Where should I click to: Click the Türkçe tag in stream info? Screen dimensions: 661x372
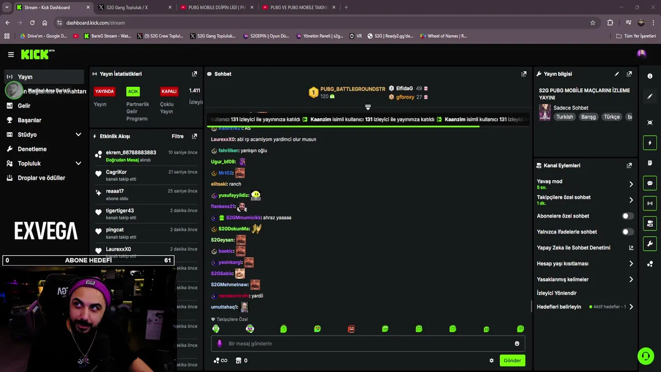tap(611, 117)
